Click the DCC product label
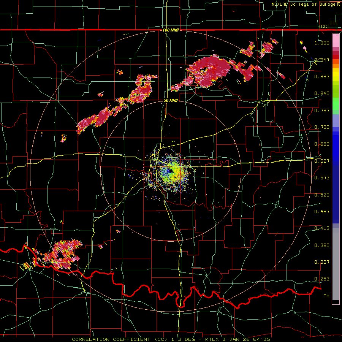 (x=334, y=23)
